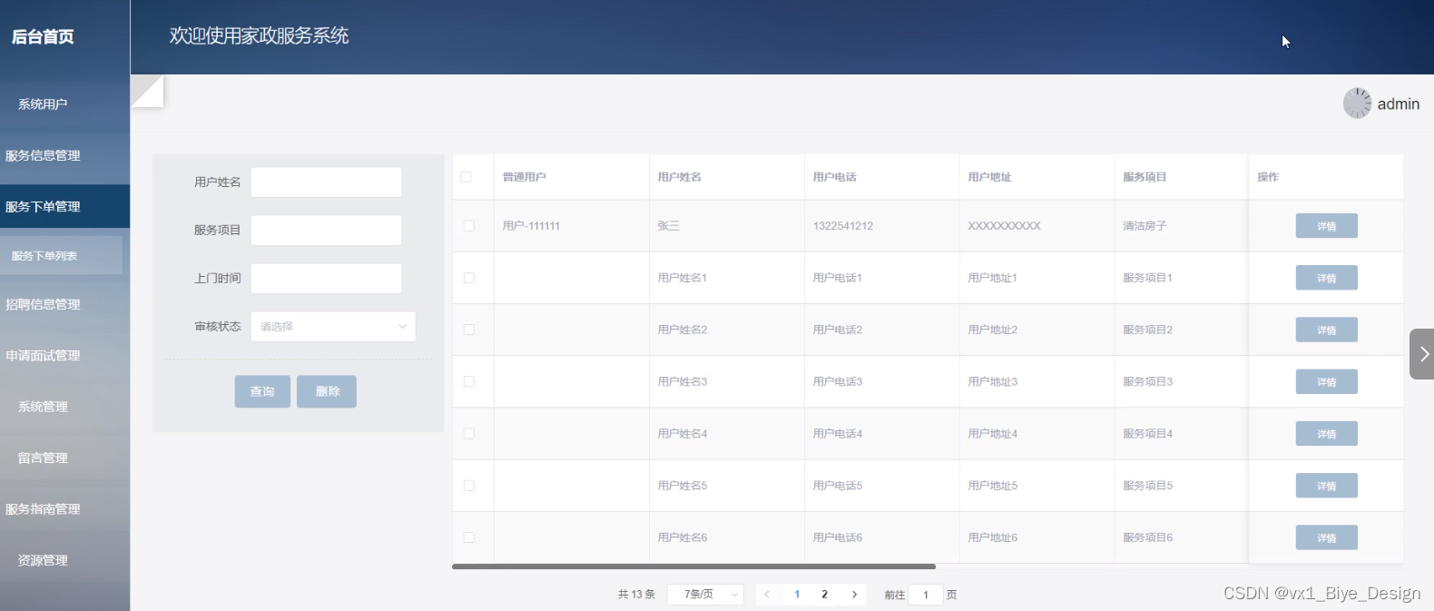This screenshot has height=611, width=1434.
Task: Open 详情 for the 用户姓名5 row
Action: (x=1326, y=486)
